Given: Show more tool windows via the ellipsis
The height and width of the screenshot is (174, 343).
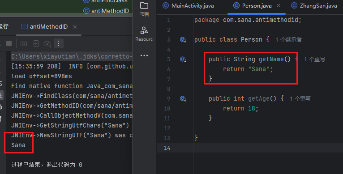Looking at the screenshot, I should (x=144, y=55).
